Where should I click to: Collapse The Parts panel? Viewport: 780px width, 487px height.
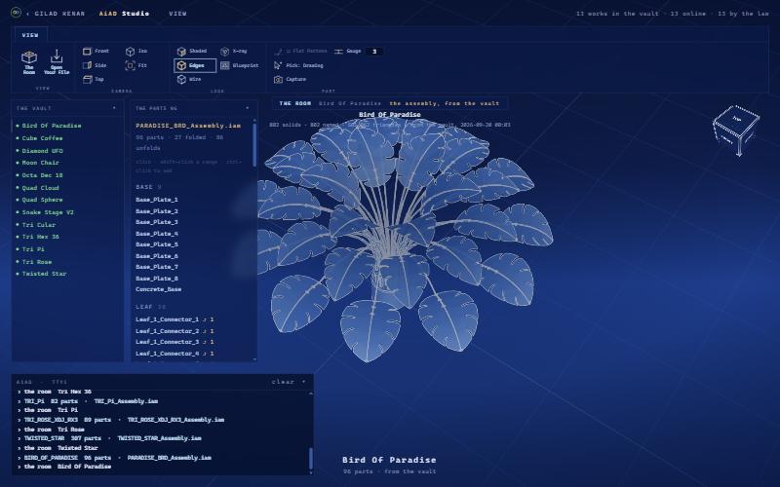pyautogui.click(x=248, y=108)
